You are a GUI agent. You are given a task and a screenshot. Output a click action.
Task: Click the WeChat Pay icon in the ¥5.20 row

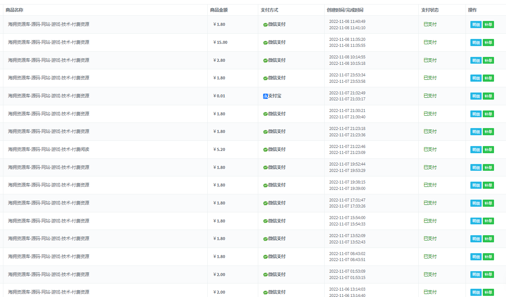pos(265,150)
